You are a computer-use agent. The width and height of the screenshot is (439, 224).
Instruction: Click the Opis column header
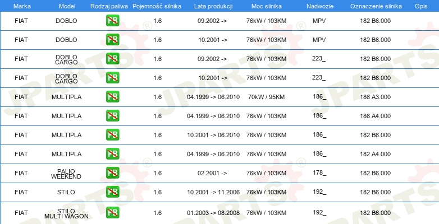(421, 6)
